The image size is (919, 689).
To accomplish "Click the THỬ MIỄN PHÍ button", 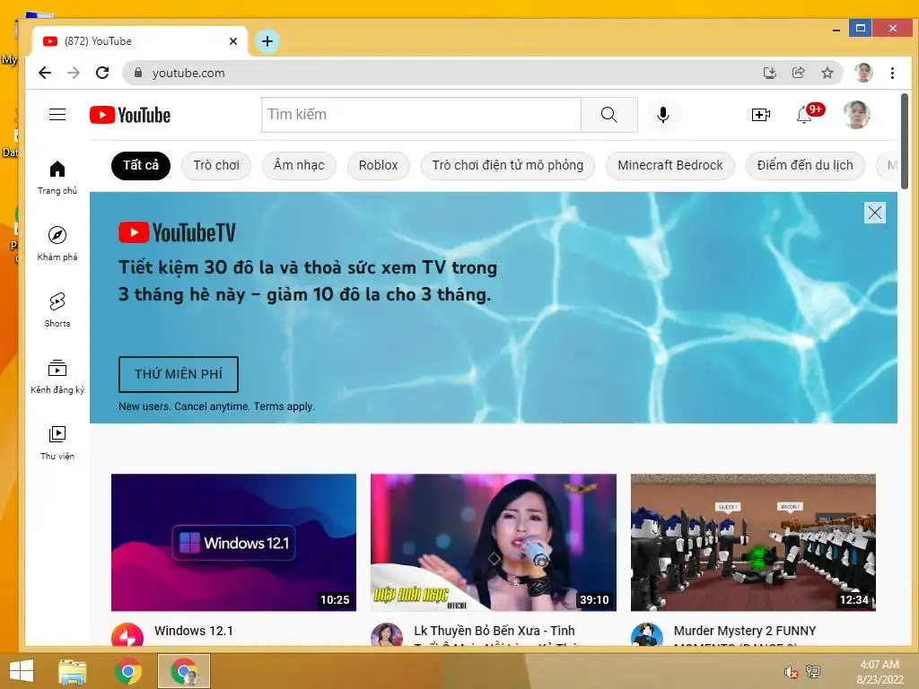I will [x=179, y=374].
